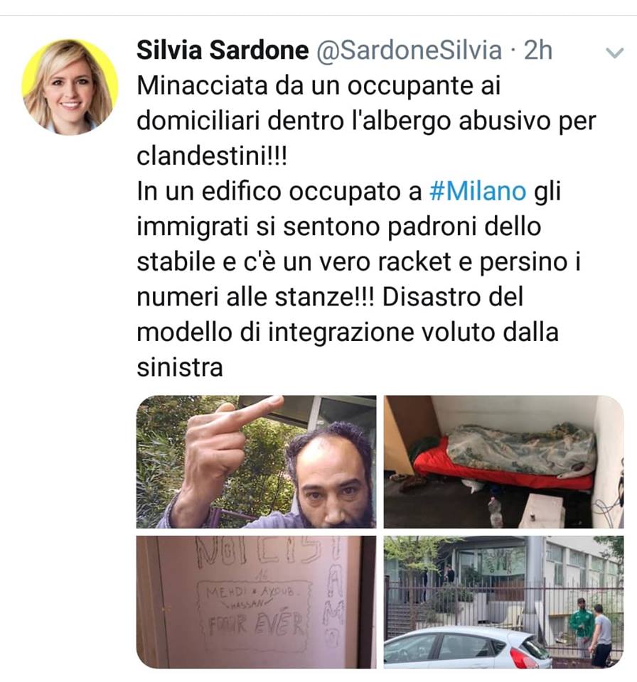Open the @SardoneSilvia handle
The width and height of the screenshot is (637, 682).
(x=409, y=50)
